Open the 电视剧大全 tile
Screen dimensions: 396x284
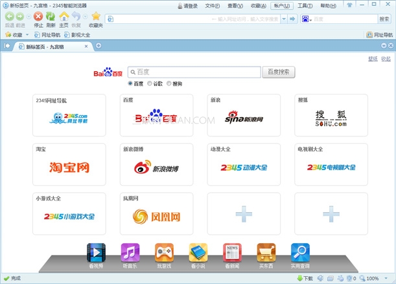(331, 164)
